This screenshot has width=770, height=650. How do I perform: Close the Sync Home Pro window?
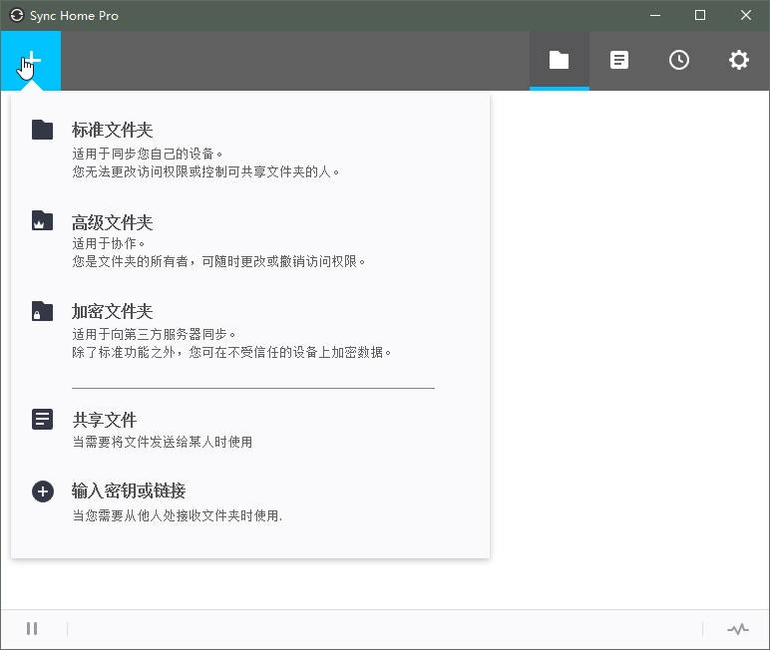pos(746,15)
